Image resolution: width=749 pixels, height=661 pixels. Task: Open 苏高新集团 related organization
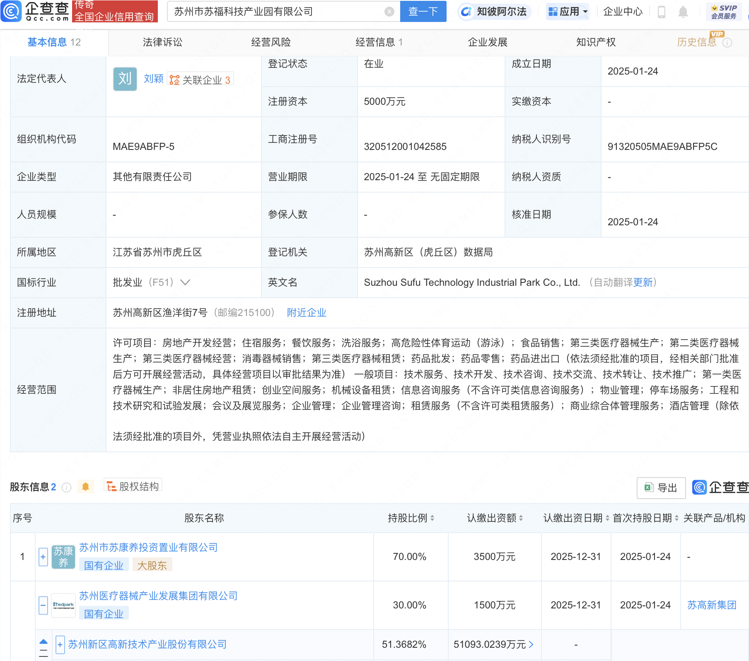click(x=712, y=605)
